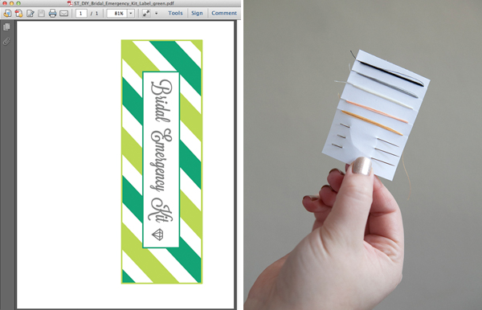Open the Comment pane
Image resolution: width=482 pixels, height=310 pixels.
224,13
